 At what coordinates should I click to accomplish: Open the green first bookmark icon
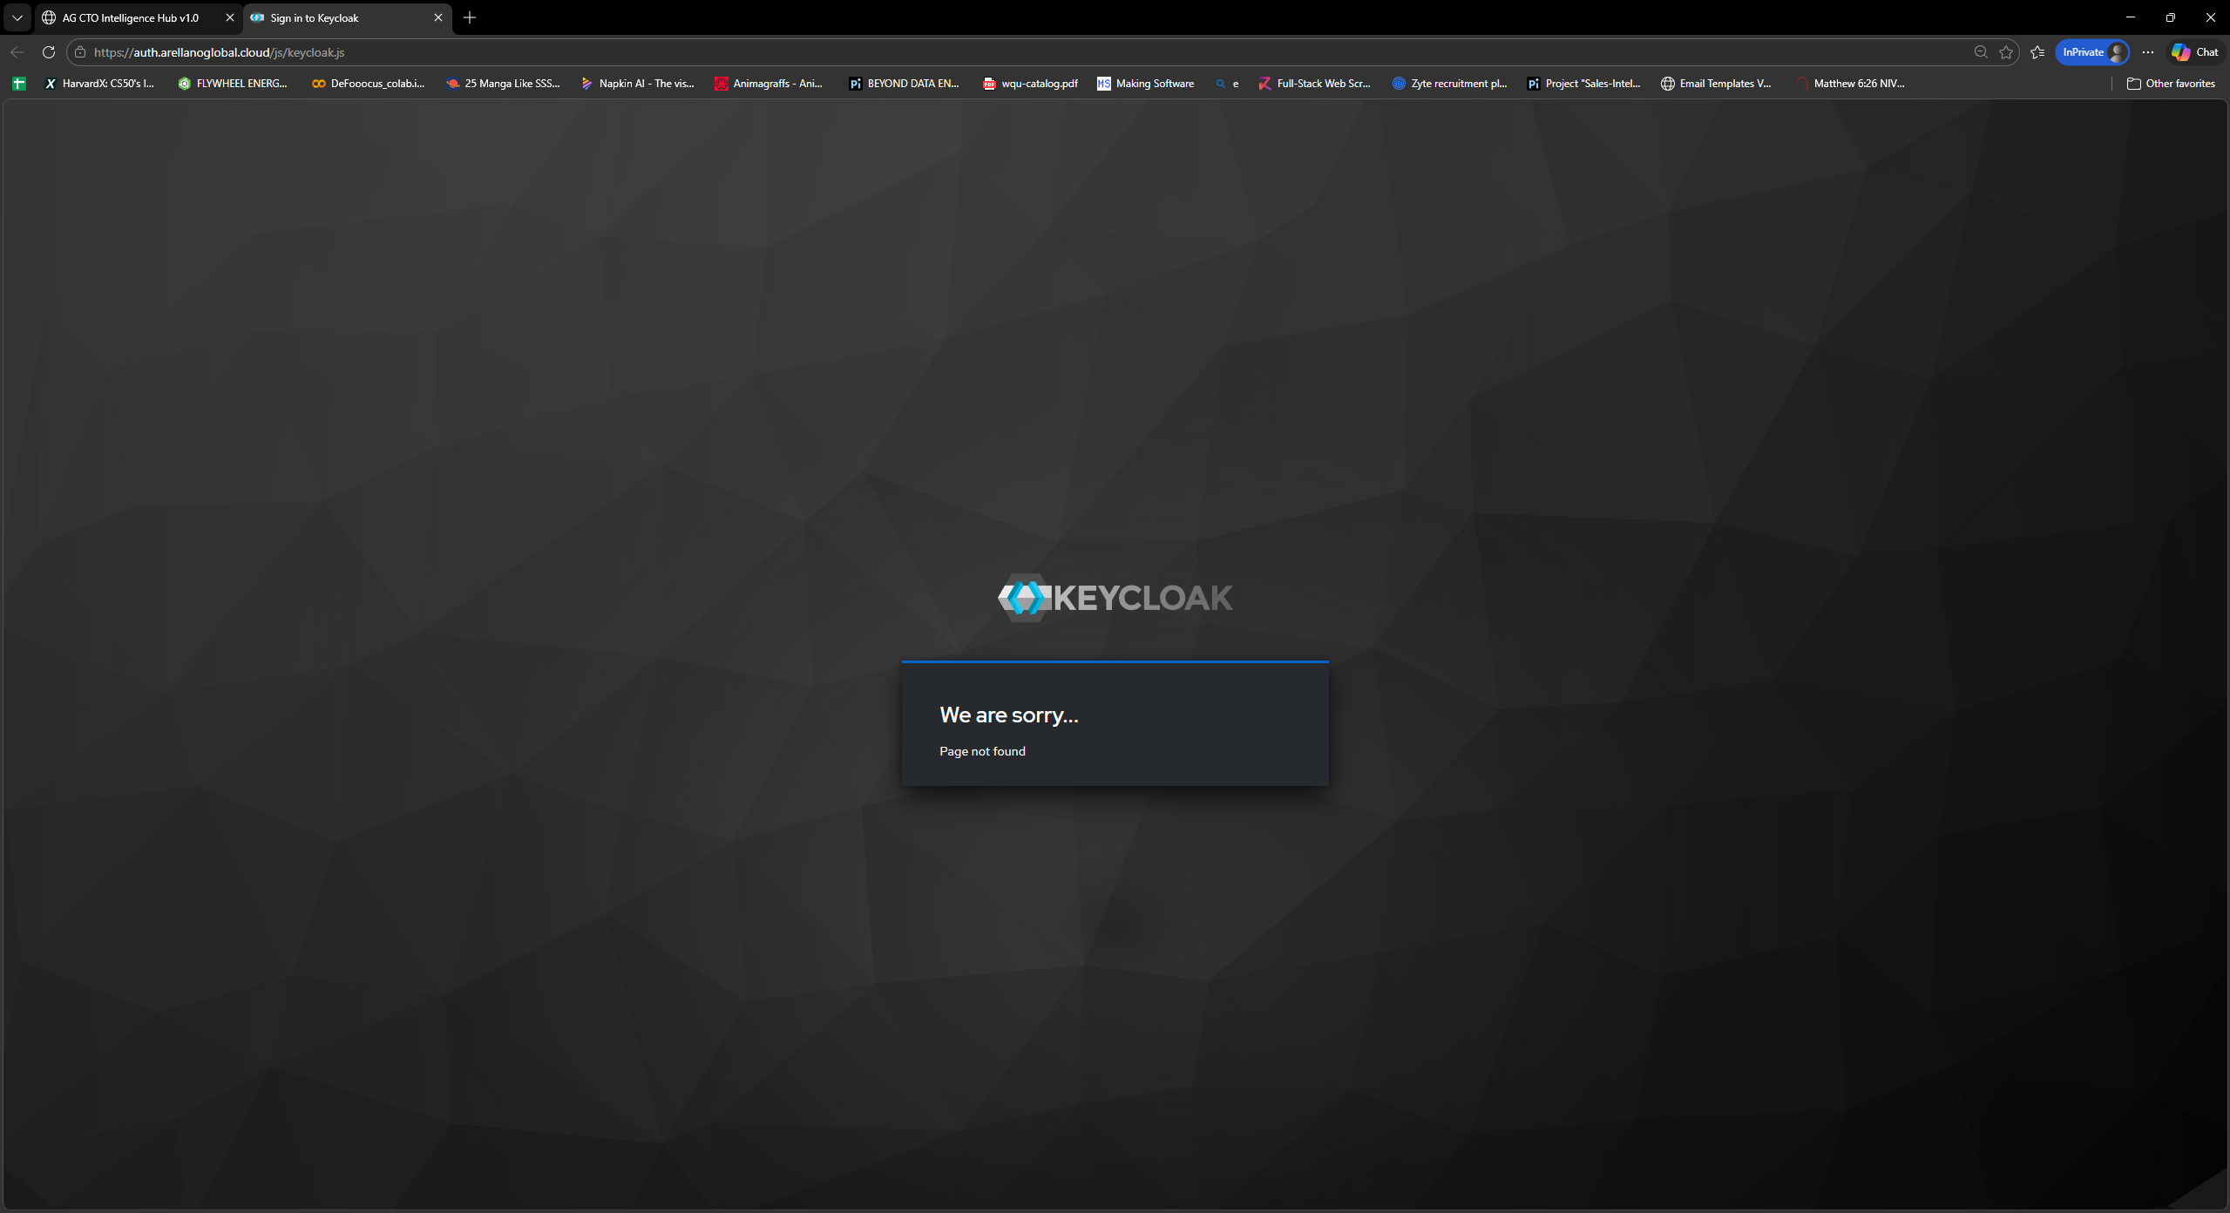coord(19,84)
